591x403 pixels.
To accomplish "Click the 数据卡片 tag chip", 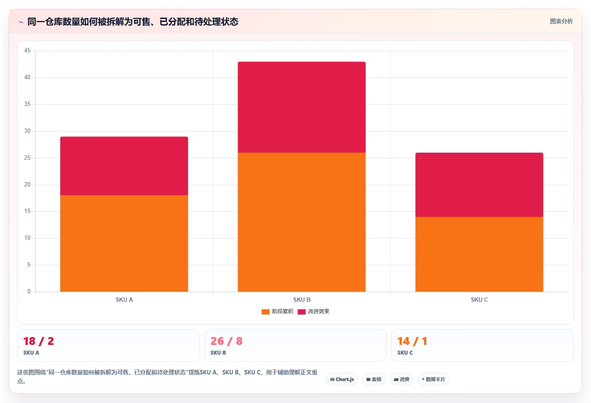I will tap(433, 379).
